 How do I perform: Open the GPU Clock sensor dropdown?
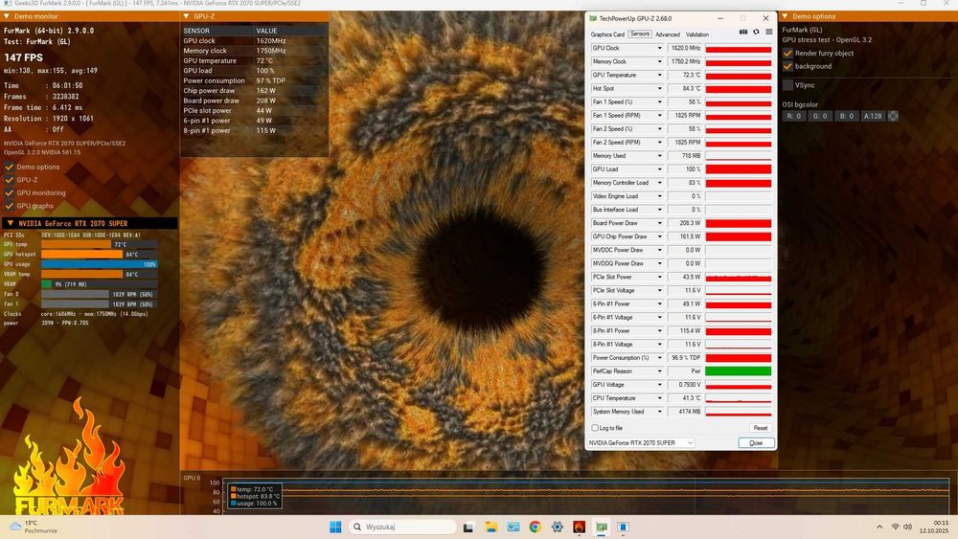[659, 48]
